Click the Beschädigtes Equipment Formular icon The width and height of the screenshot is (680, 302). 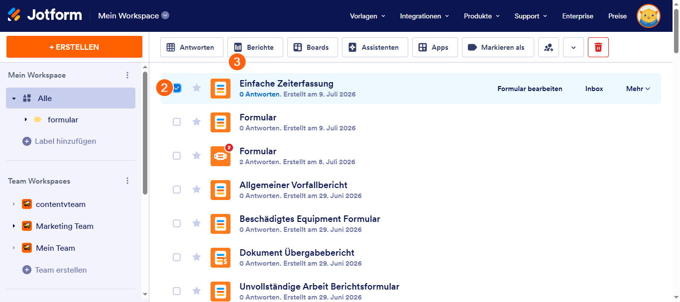221,224
